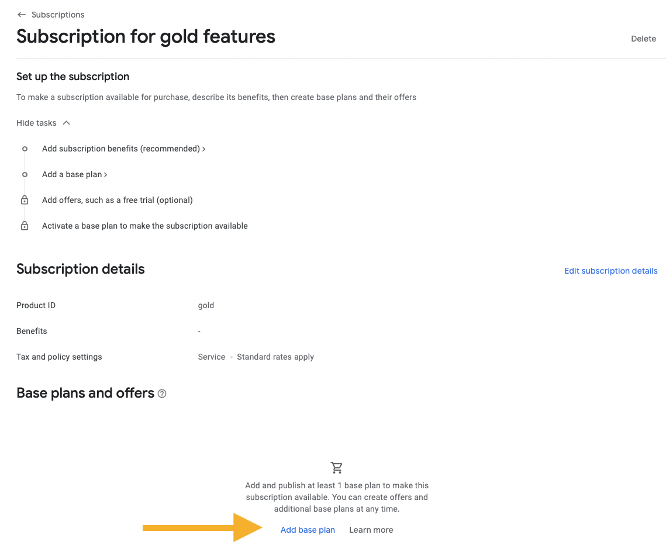Click the Hide tasks label
Screen dimensions: 666x545
(x=36, y=123)
